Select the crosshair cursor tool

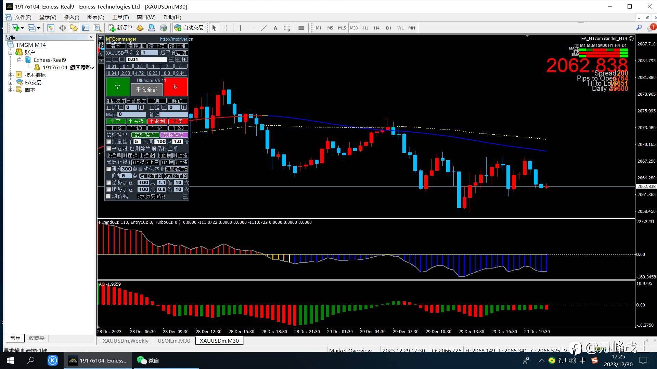coord(226,28)
